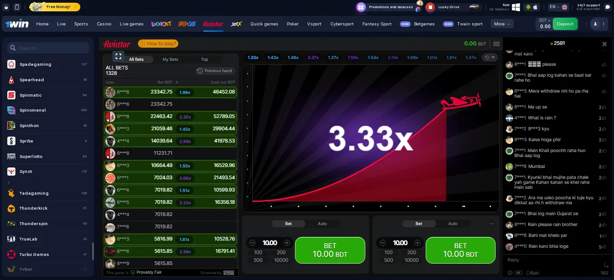The height and width of the screenshot is (280, 614).
Task: Expand the round history multipliers dropdown
Action: coord(490,58)
